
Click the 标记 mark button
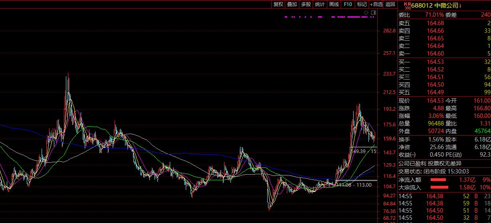tap(362, 4)
